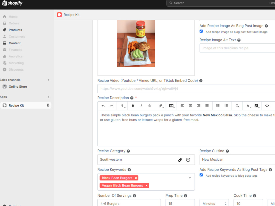Open the Prep Time Minutes unit dropdown
275x206 pixels.
[214, 203]
